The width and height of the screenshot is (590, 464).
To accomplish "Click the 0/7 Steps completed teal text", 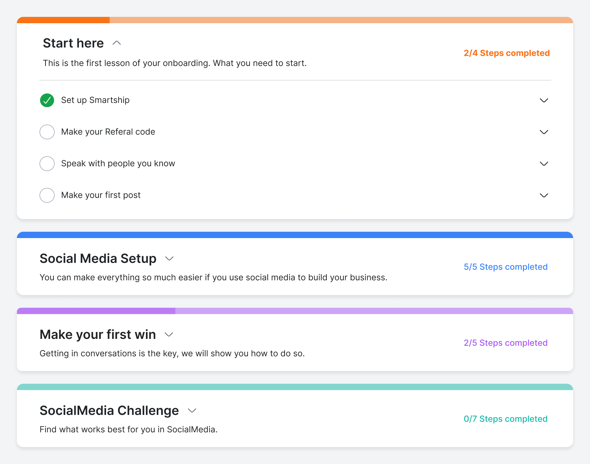I will click(505, 419).
